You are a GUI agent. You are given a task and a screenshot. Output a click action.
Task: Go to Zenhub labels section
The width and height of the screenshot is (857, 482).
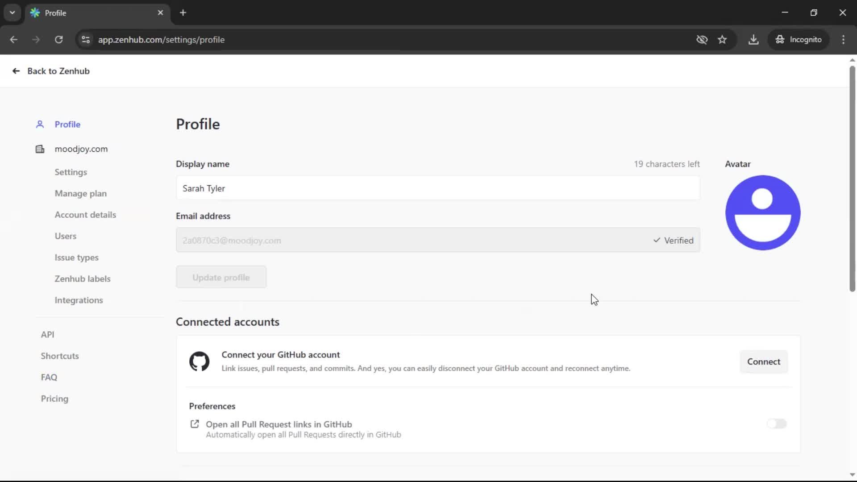(x=82, y=279)
